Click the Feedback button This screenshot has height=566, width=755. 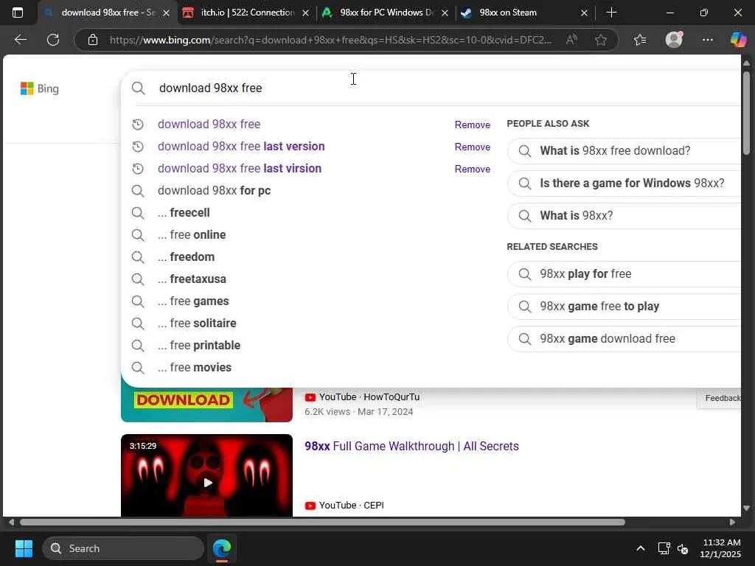point(720,398)
